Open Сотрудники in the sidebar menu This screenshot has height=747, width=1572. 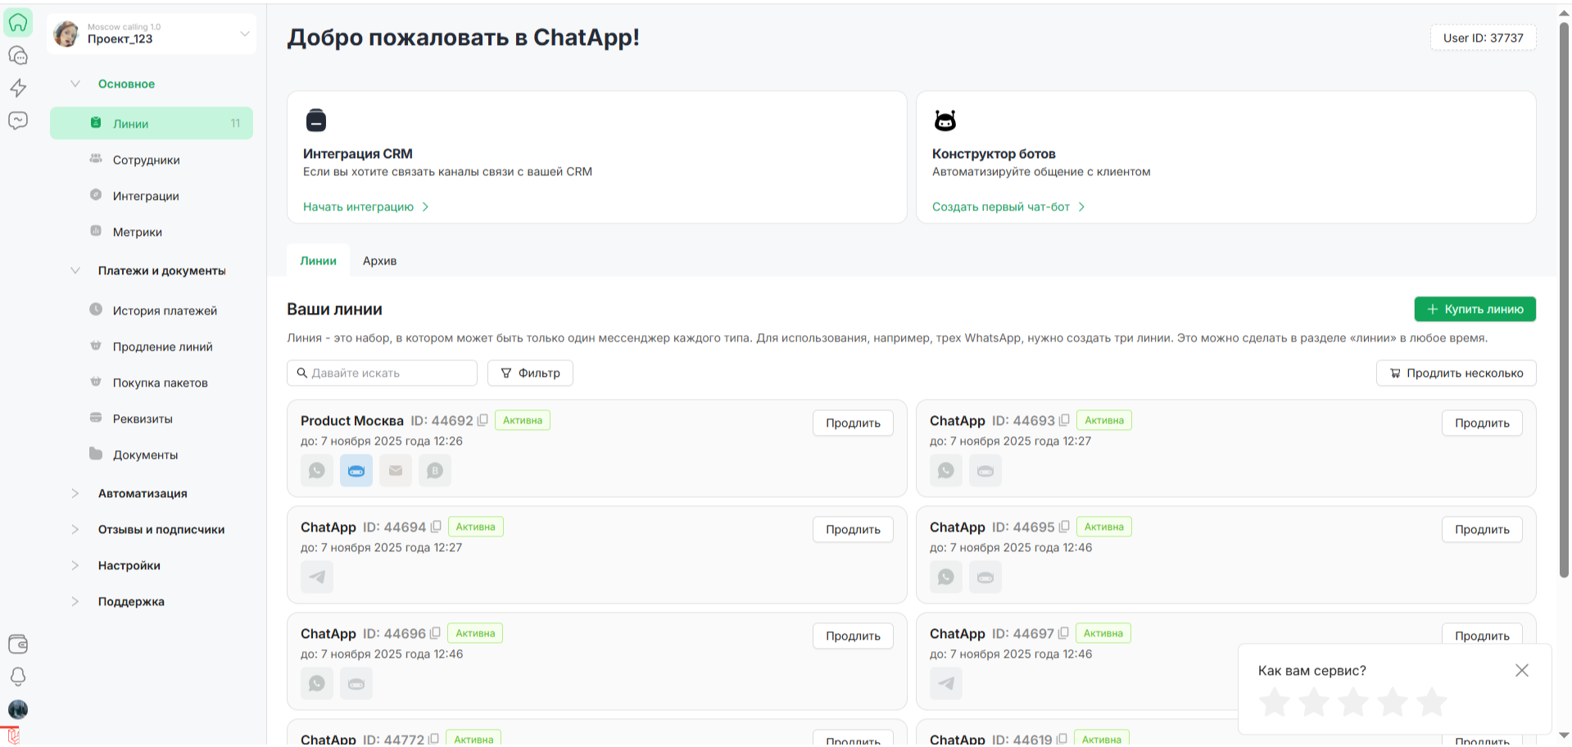pos(146,160)
